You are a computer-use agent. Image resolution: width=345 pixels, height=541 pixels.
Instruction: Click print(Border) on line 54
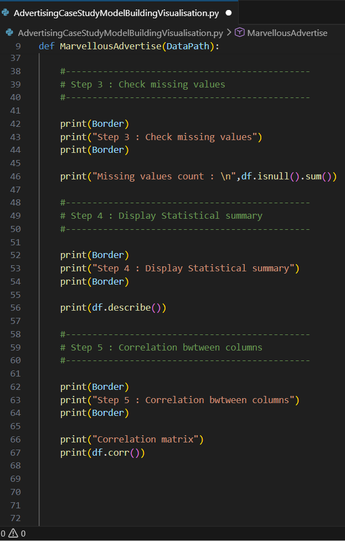95,282
